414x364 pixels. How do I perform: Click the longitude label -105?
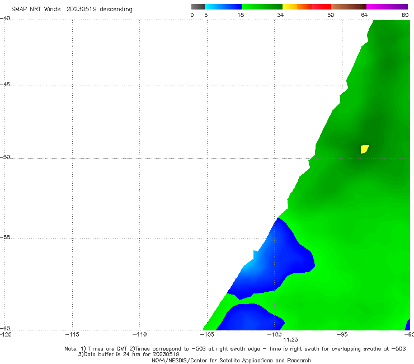[207, 334]
